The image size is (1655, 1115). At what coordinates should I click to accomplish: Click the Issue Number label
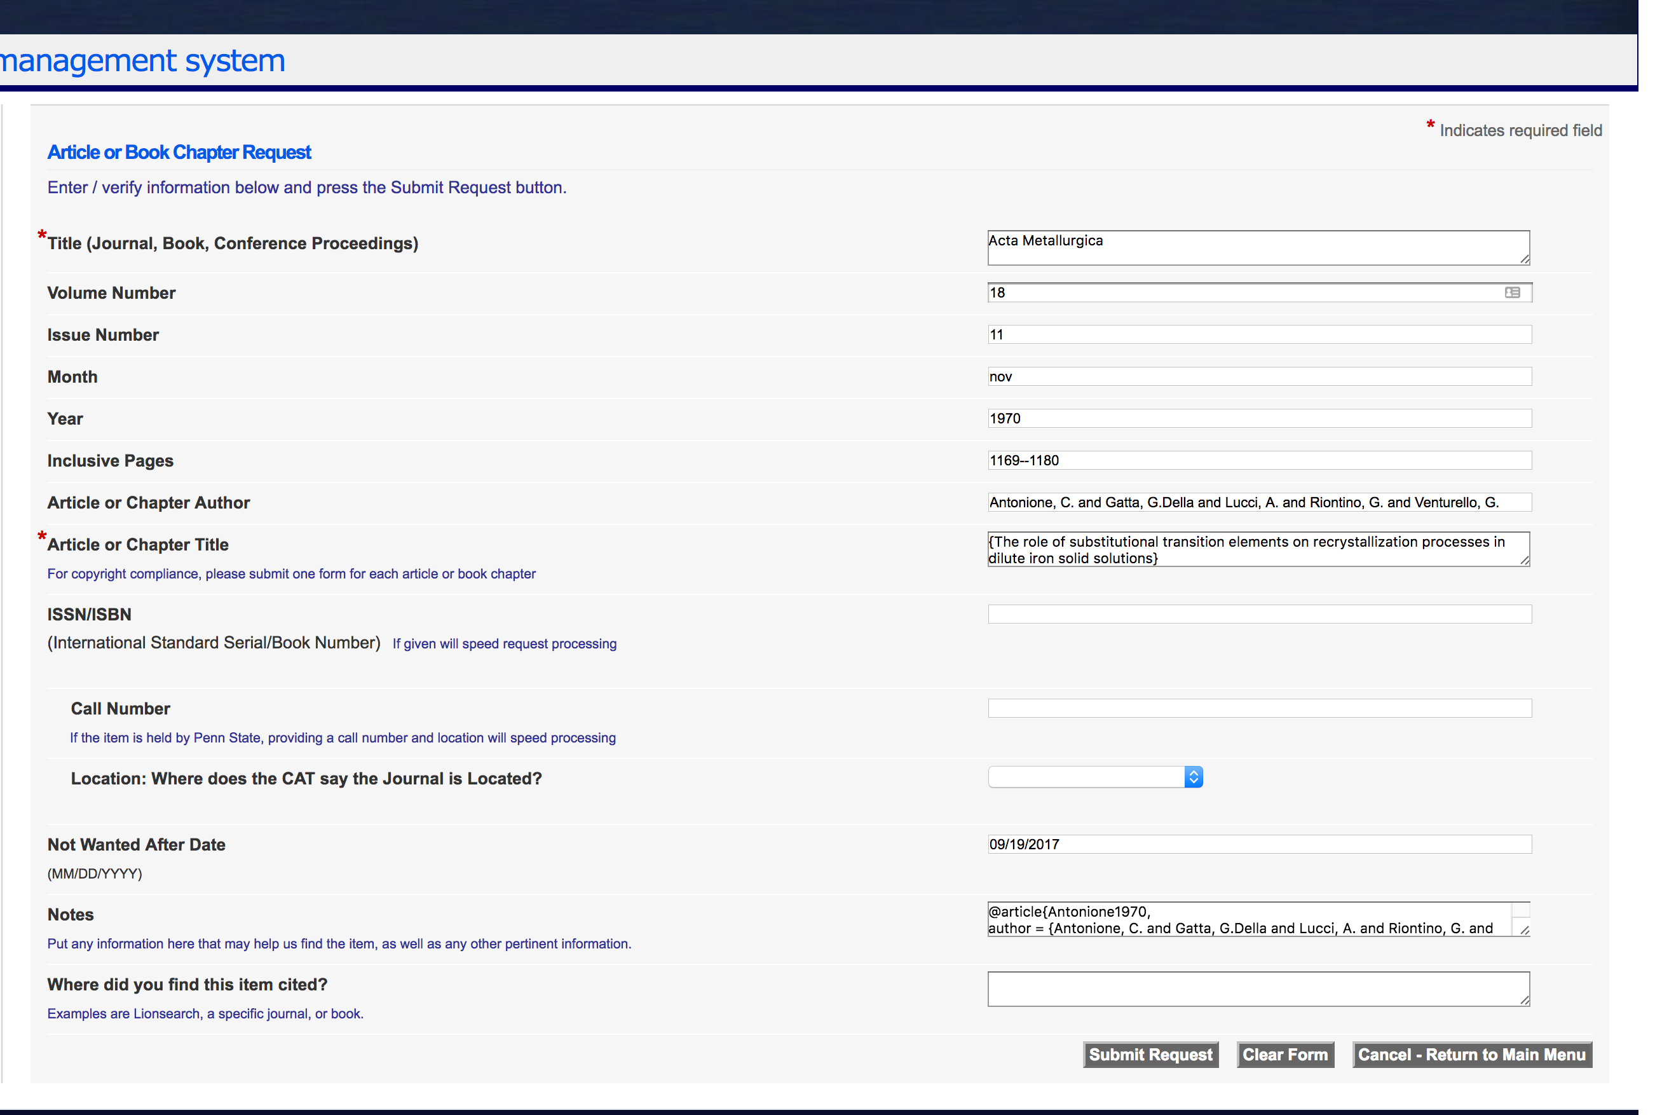(x=103, y=335)
